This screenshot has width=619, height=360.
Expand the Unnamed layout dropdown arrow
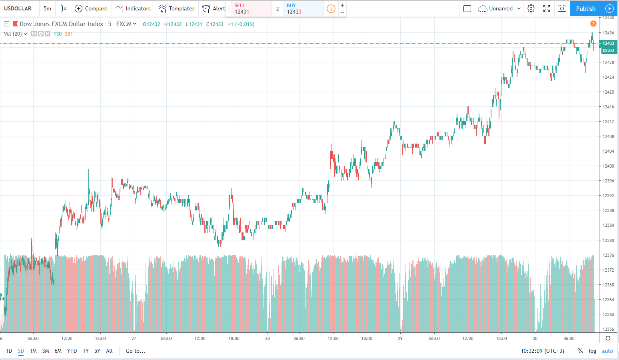tap(519, 8)
